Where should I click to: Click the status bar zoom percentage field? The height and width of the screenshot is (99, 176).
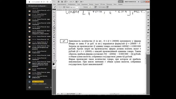click(x=58, y=94)
